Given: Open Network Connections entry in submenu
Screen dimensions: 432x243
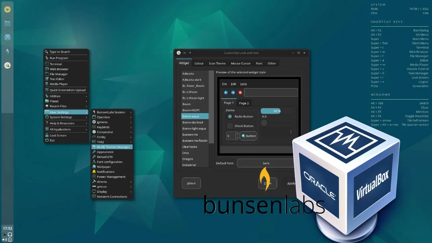Looking at the screenshot, I should coord(112,196).
